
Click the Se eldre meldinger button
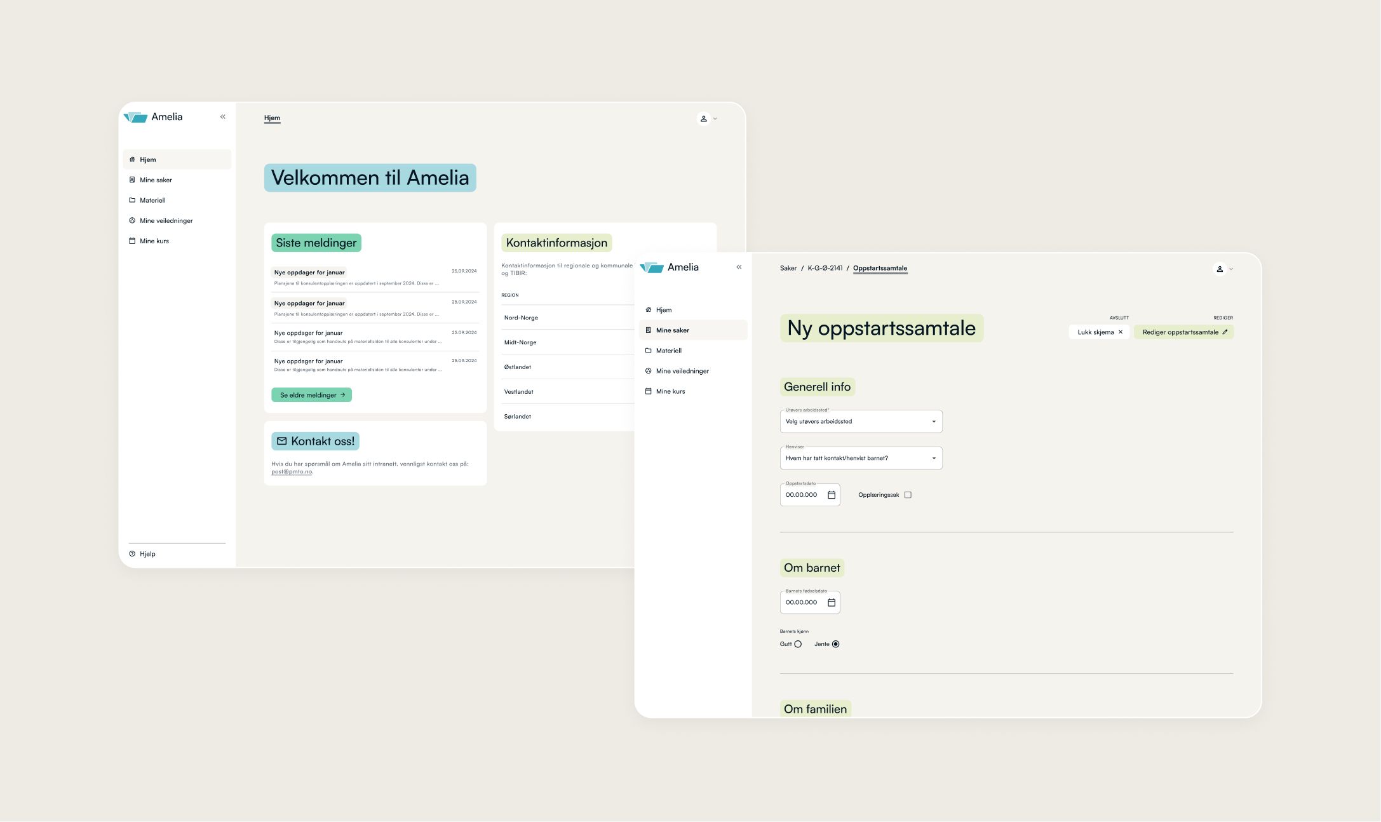(311, 395)
